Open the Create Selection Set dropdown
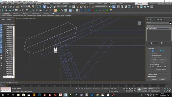The height and width of the screenshot is (97, 172). [x=101, y=6]
